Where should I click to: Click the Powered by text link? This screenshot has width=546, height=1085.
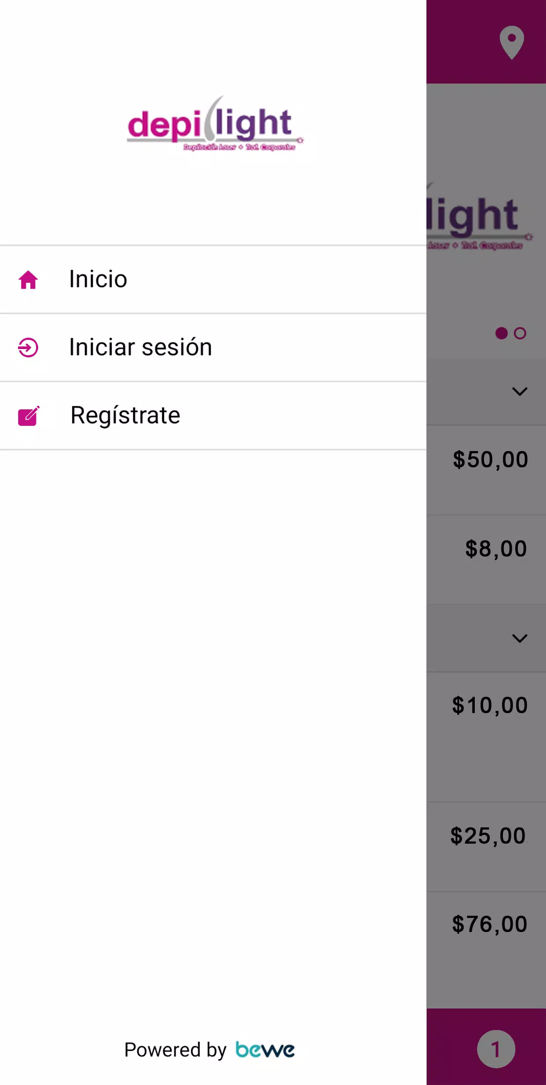coord(175,1050)
